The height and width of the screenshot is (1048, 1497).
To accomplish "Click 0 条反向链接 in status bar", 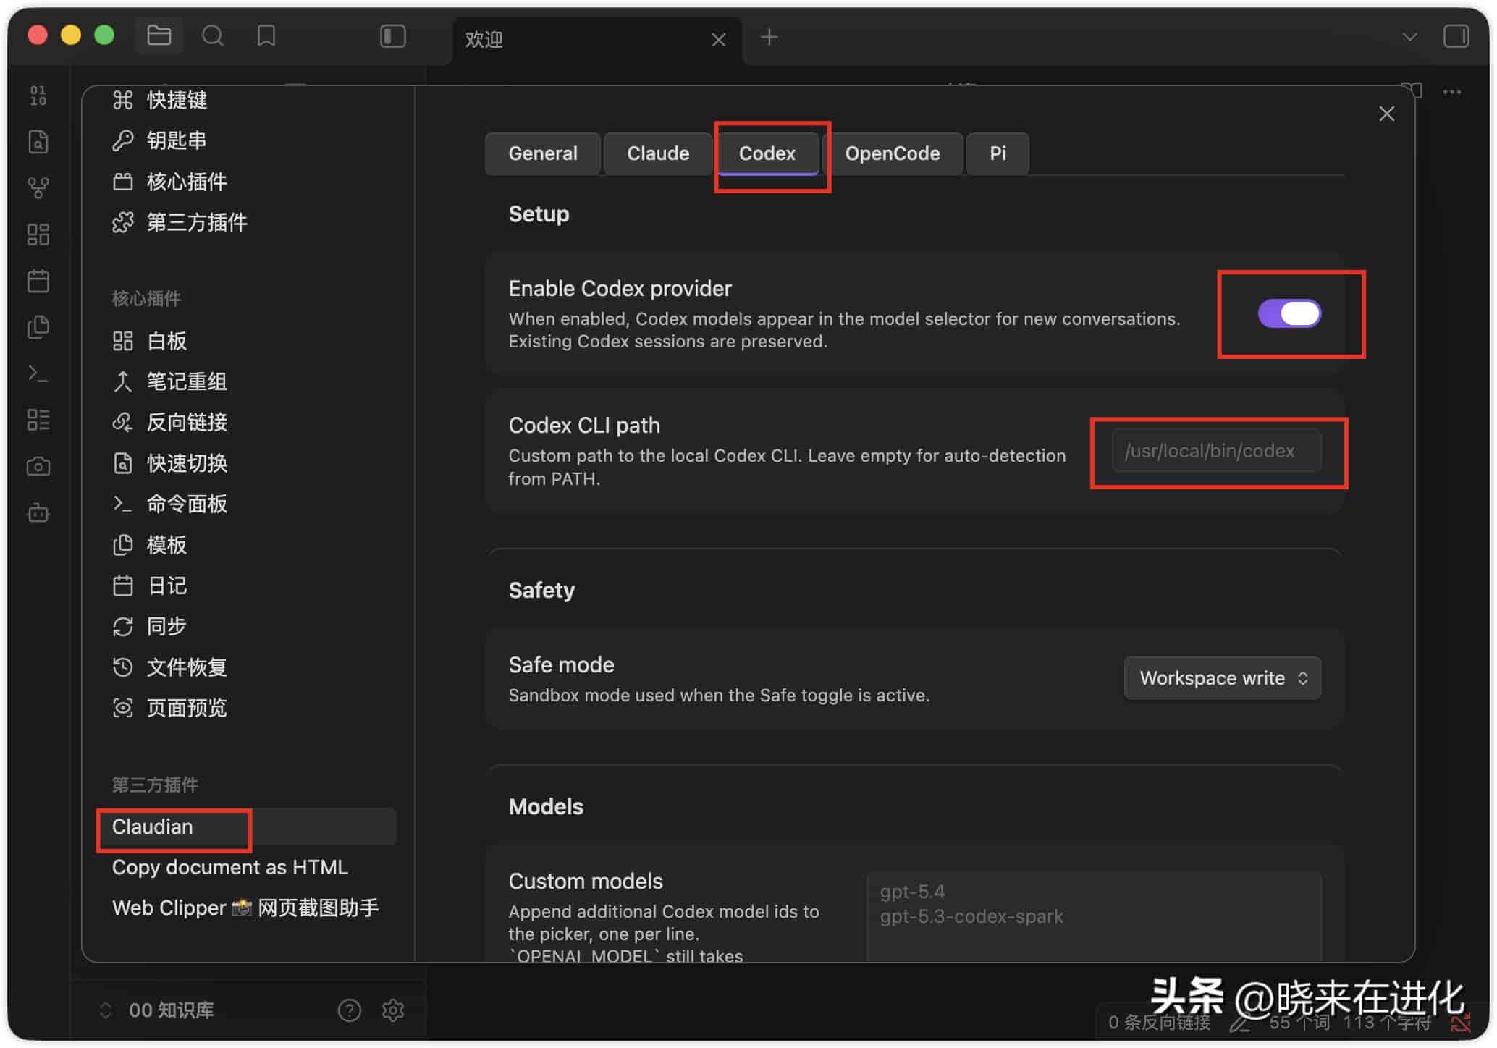I will tap(1159, 1022).
